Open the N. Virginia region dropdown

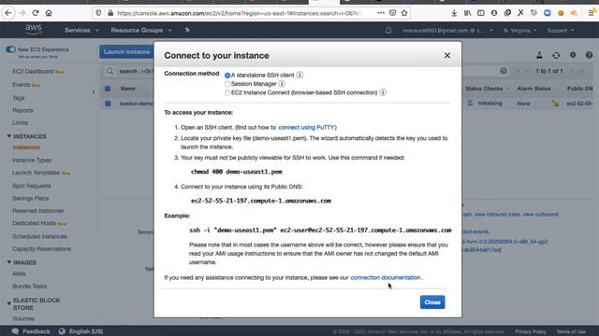[520, 31]
